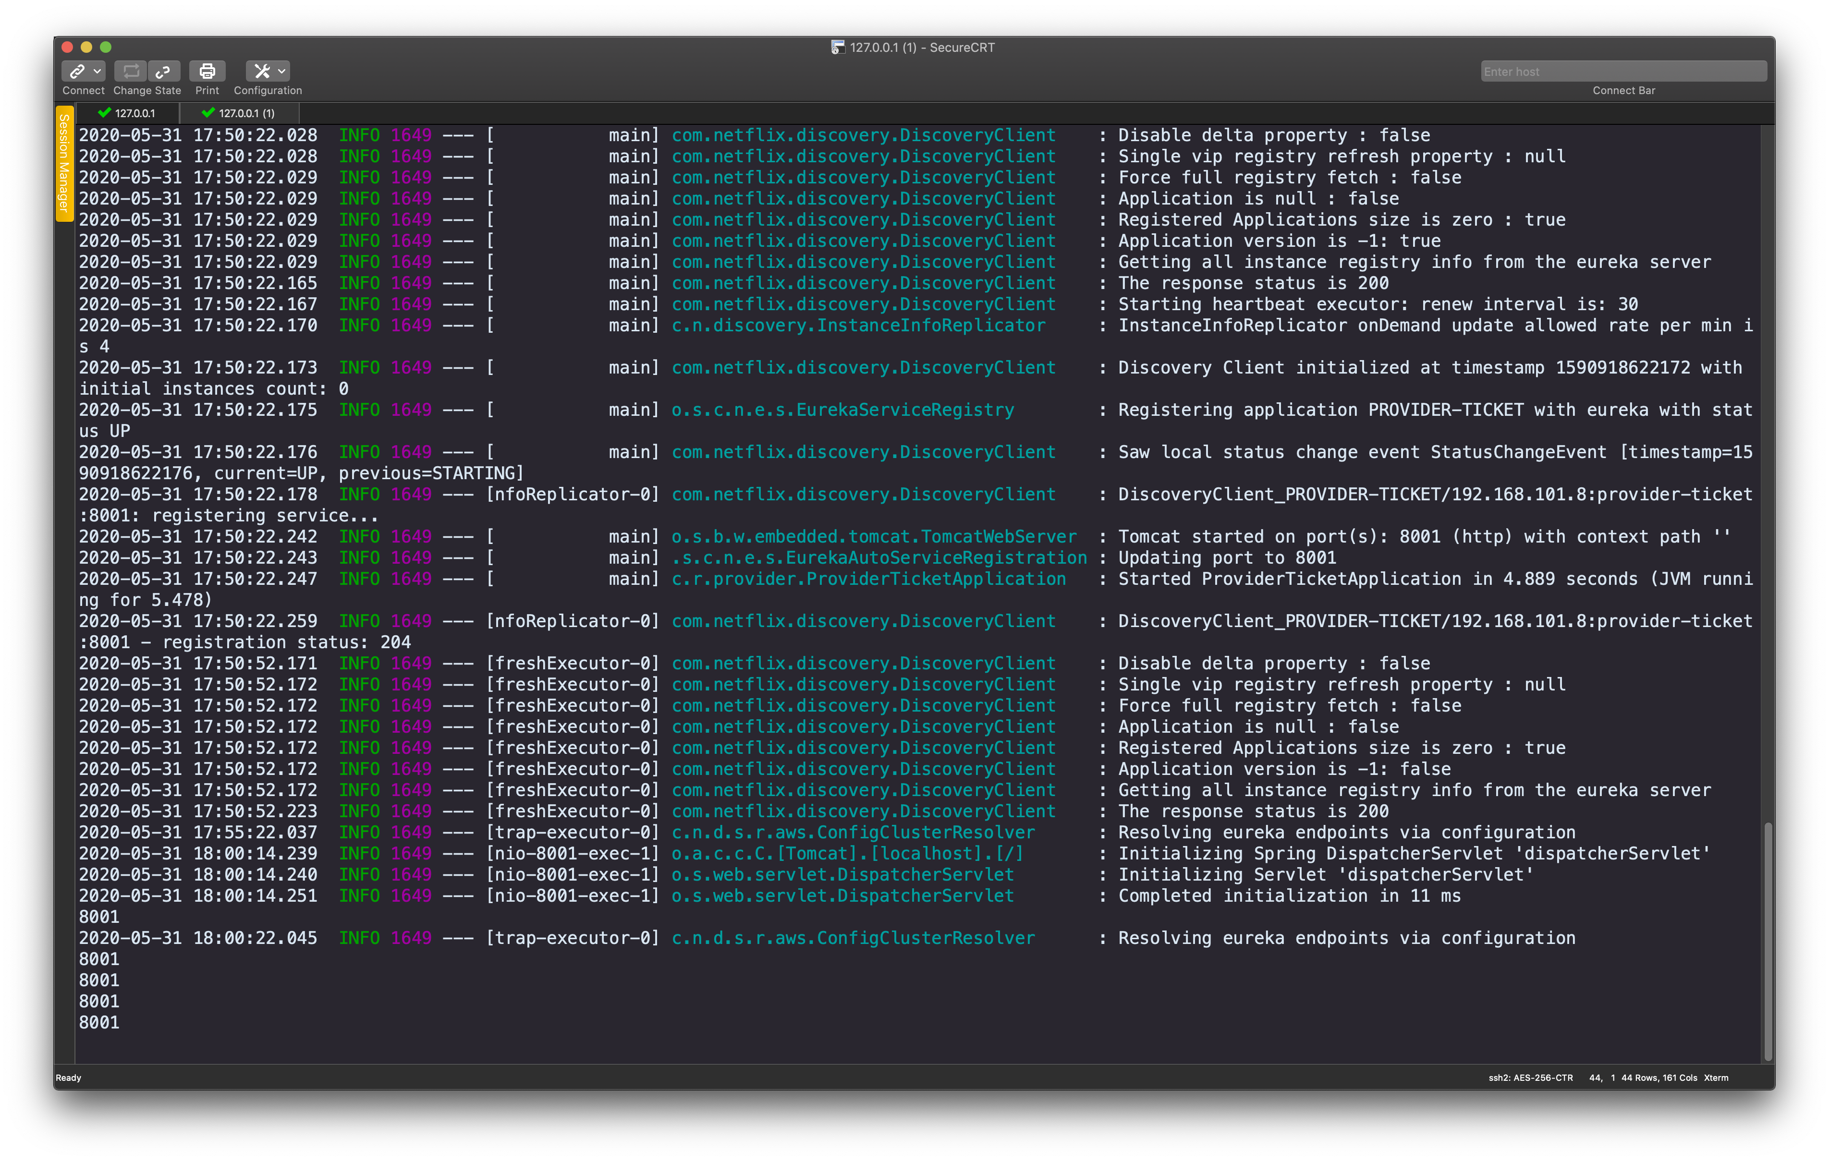Image resolution: width=1829 pixels, height=1161 pixels.
Task: Click the Enter host input field
Action: (x=1623, y=72)
